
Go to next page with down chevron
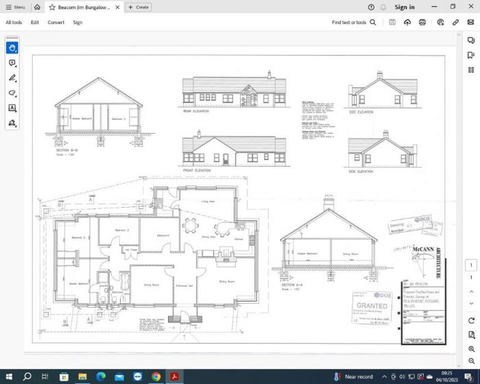tap(471, 303)
